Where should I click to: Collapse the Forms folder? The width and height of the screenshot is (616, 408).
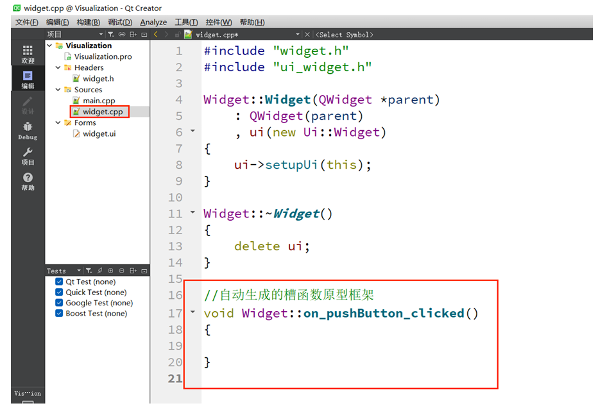coord(58,123)
